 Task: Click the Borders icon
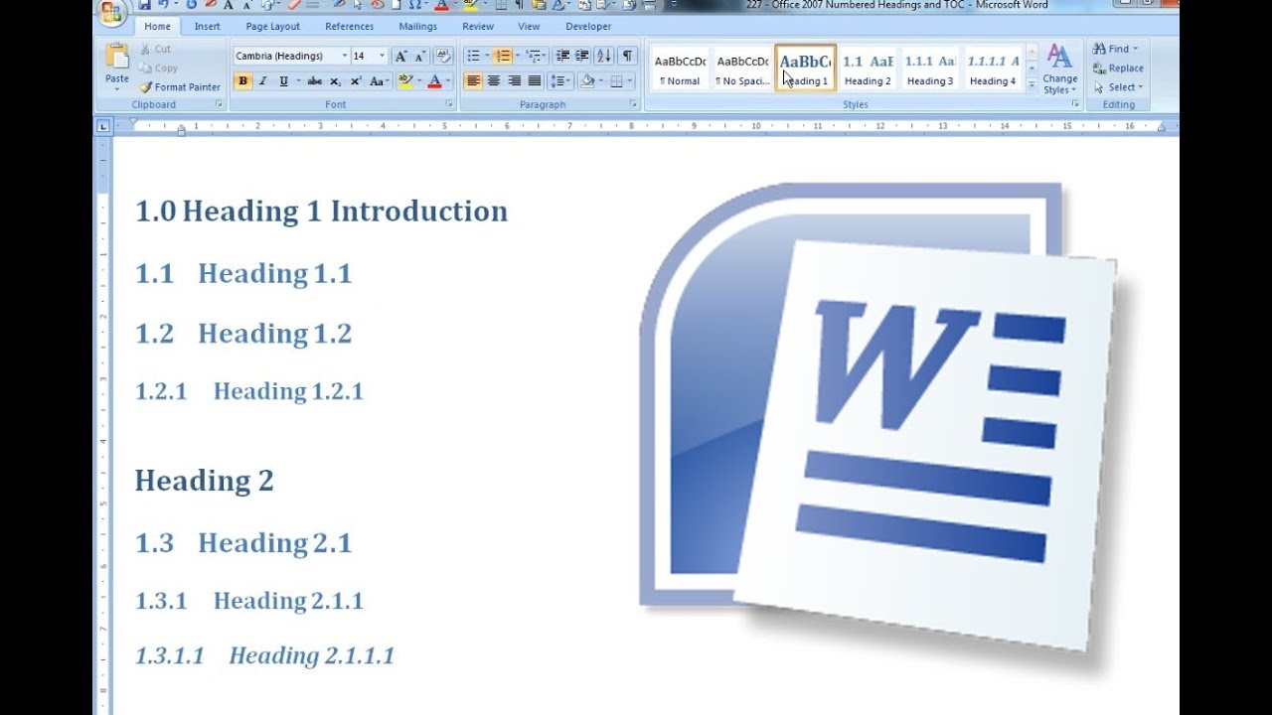pos(616,81)
